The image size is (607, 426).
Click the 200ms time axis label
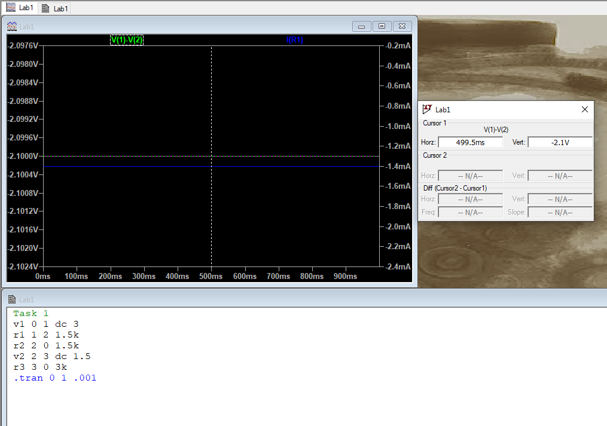pyautogui.click(x=110, y=276)
